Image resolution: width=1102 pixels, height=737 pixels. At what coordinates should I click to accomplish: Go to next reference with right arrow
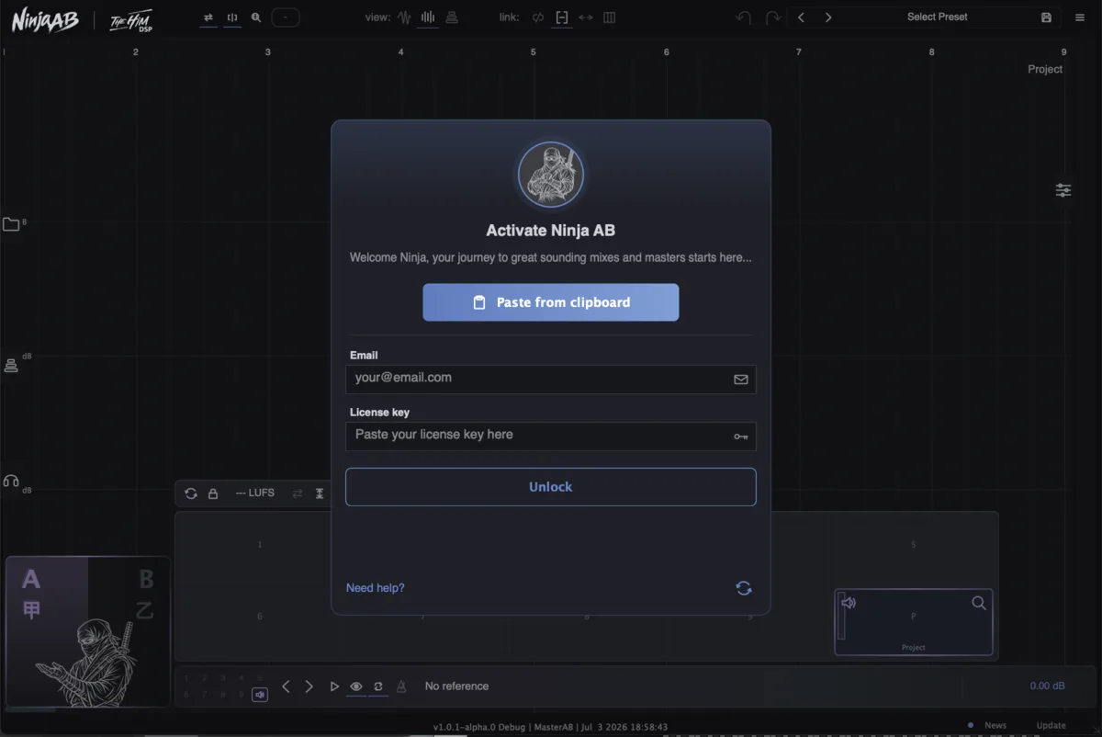click(309, 686)
